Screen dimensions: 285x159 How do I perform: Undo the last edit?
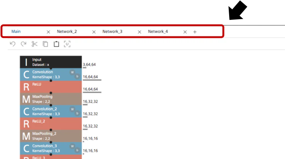click(13, 44)
